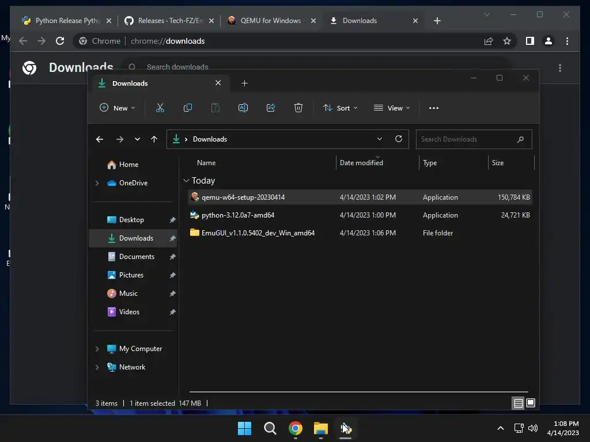The height and width of the screenshot is (442, 590).
Task: Click the Delete trash icon in Explorer toolbar
Action: [x=298, y=108]
